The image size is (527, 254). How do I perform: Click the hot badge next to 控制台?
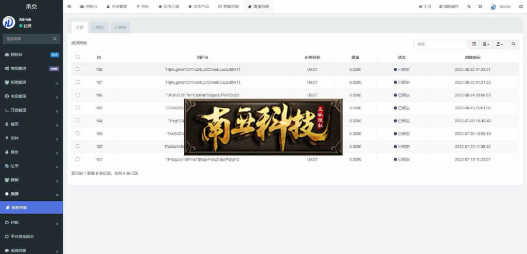(55, 54)
